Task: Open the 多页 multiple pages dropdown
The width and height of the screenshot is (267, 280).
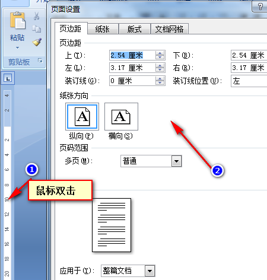Action: coord(177,161)
